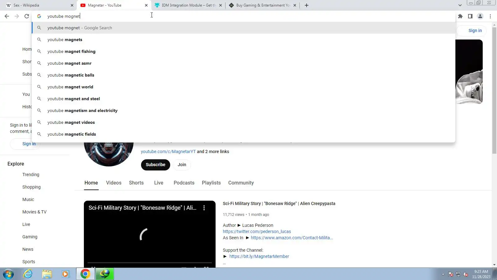Close the Magnetar - YouTube tab
Screen dimensions: 497x280
click(146, 5)
